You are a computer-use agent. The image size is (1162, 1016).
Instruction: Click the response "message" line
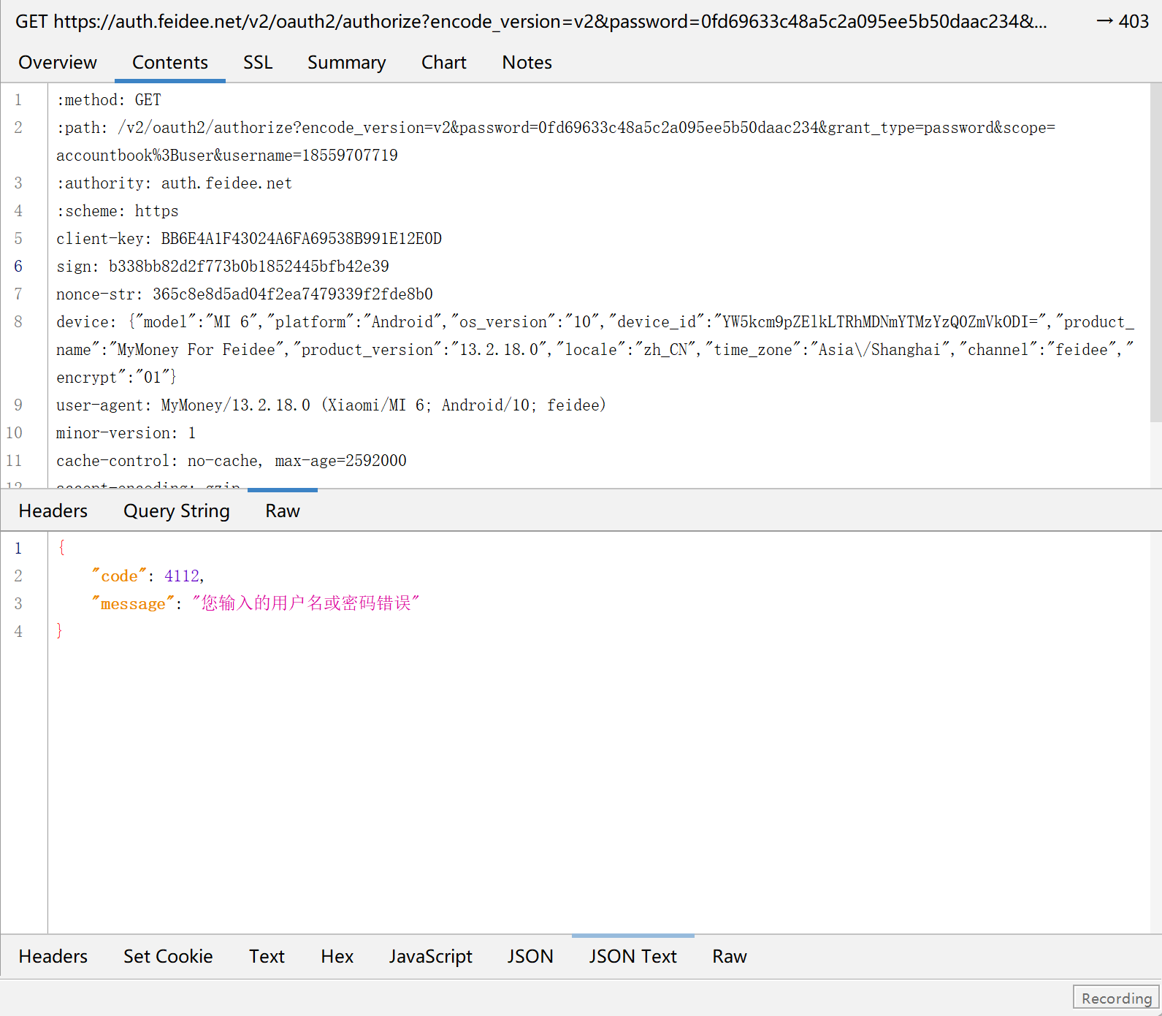tap(256, 604)
